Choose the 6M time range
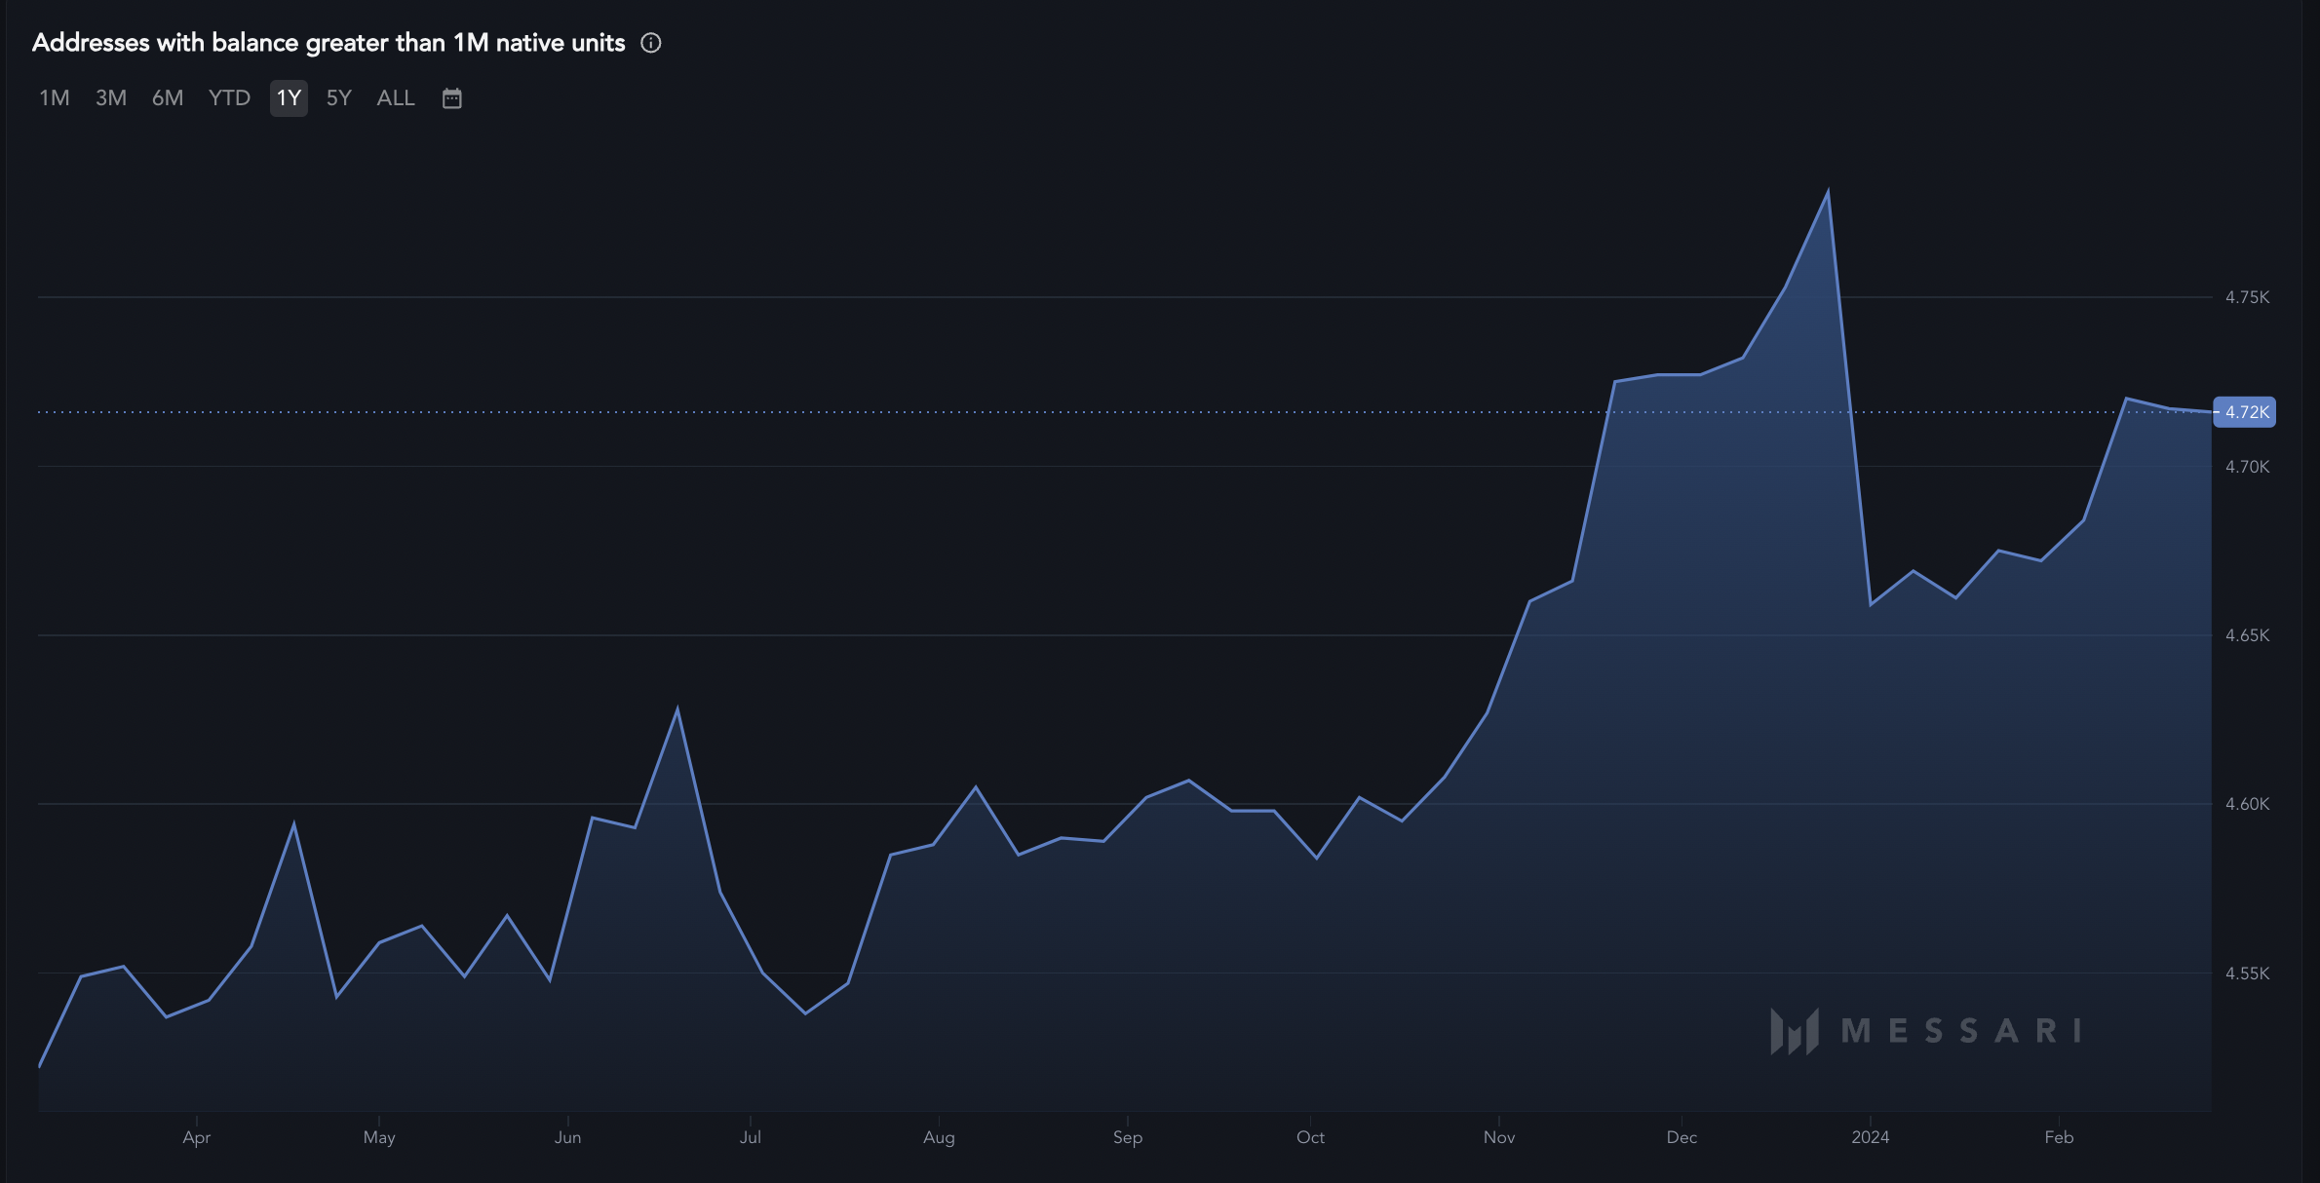The width and height of the screenshot is (2320, 1183). pos(168,98)
